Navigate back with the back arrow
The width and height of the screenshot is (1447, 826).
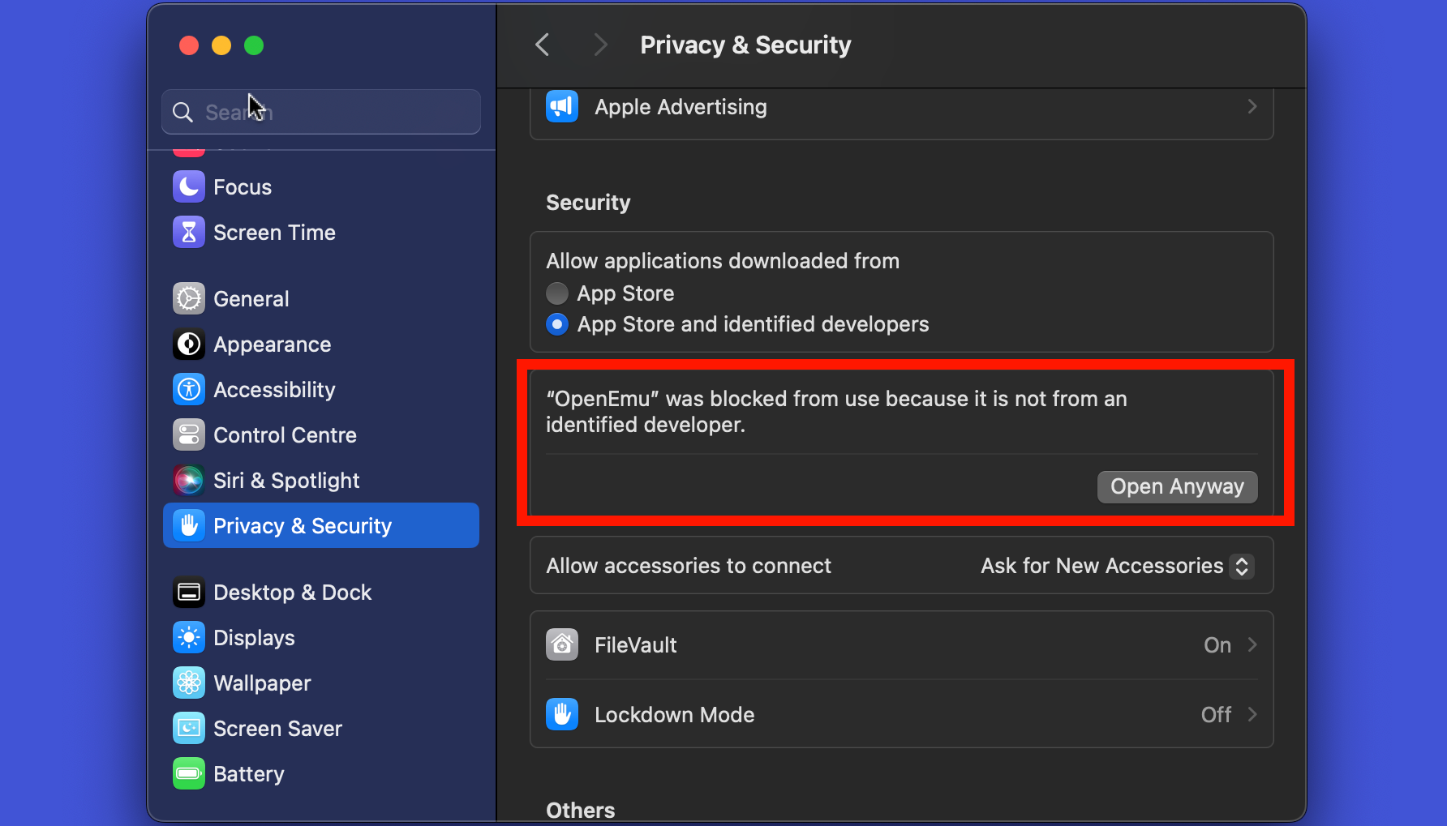point(543,45)
